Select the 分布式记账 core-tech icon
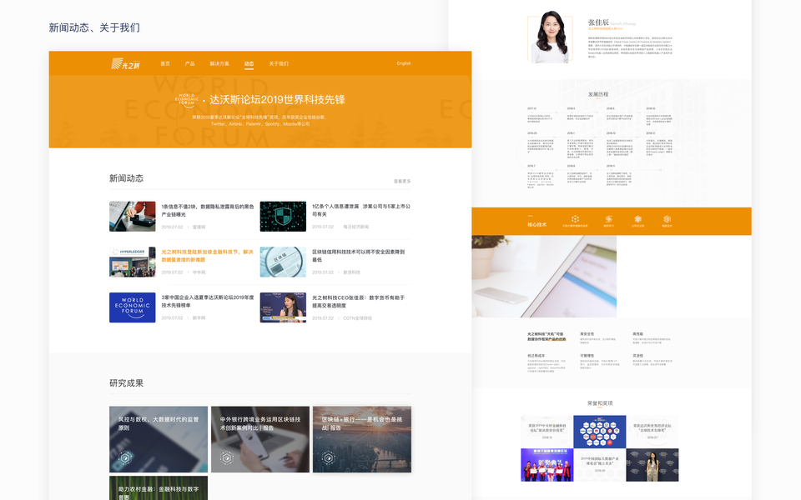 pos(637,221)
